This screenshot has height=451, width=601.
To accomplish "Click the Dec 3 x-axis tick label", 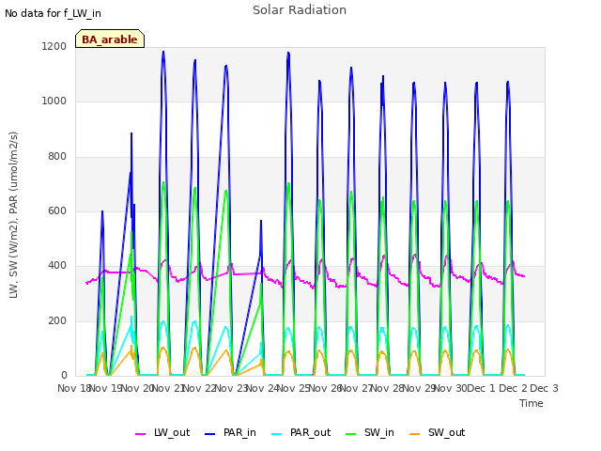I will [545, 388].
